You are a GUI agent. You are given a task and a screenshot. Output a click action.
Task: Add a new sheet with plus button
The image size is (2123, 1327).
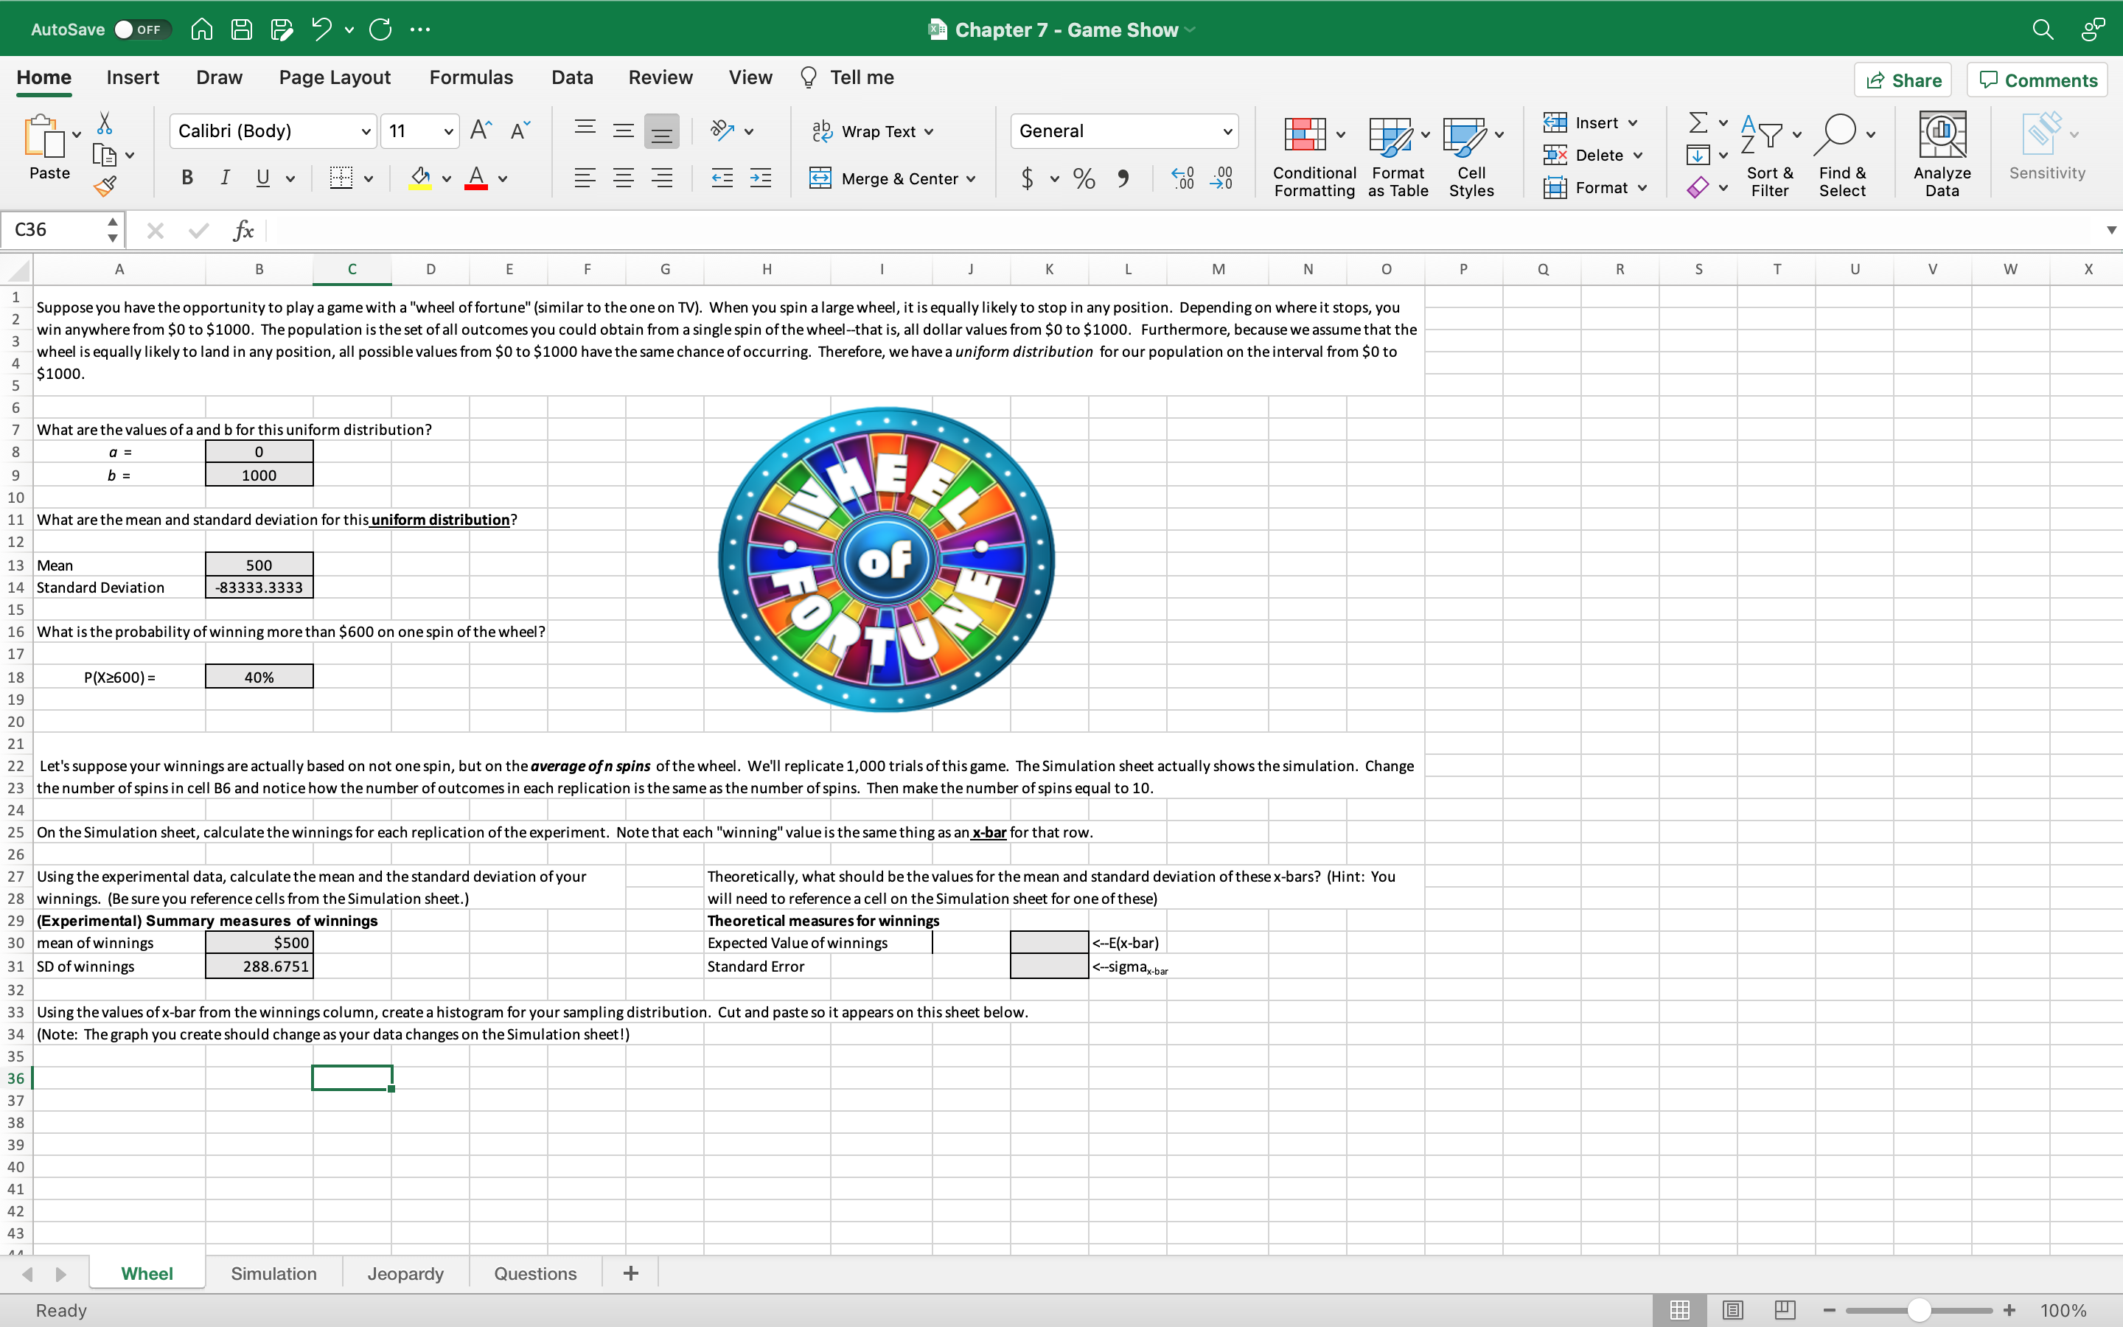(x=631, y=1273)
